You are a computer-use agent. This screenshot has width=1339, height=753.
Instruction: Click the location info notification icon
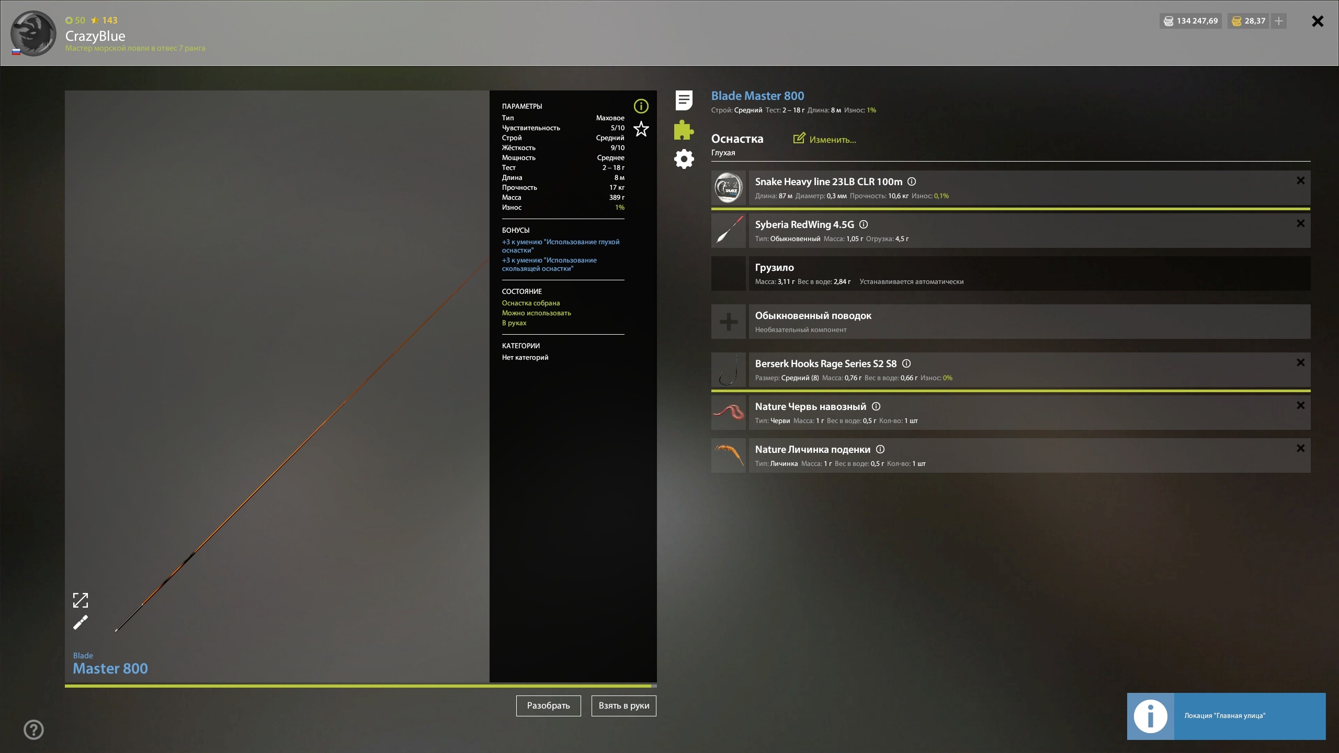1150,716
